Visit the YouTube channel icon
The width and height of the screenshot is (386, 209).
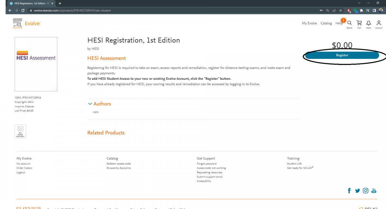click(x=374, y=191)
